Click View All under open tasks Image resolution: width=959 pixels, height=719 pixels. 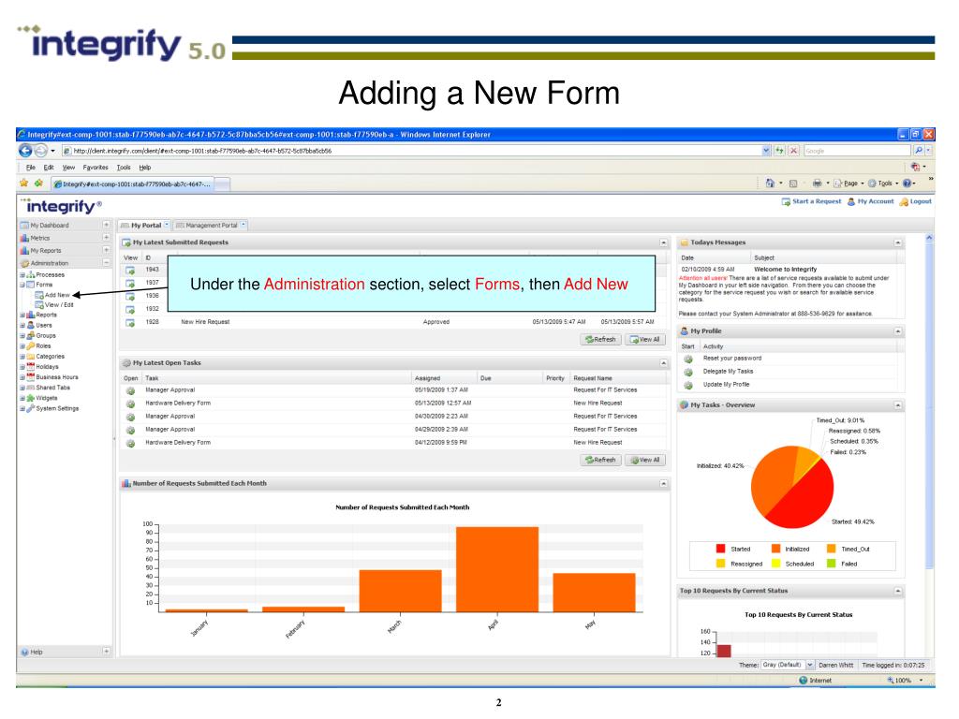(645, 461)
